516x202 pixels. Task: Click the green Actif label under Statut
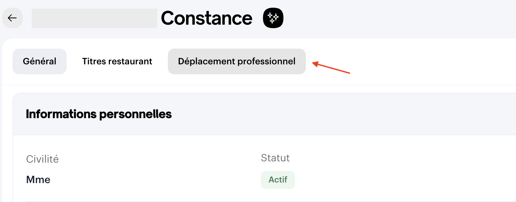[278, 180]
